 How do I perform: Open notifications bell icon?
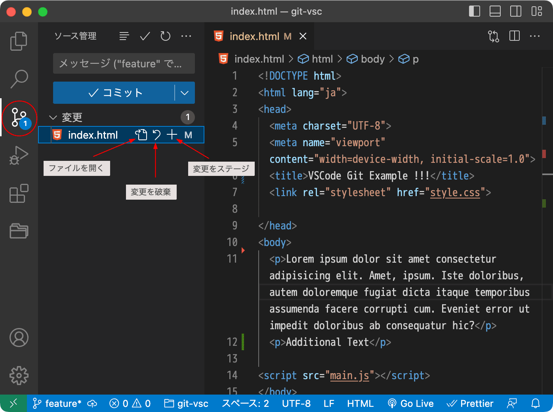coord(536,403)
